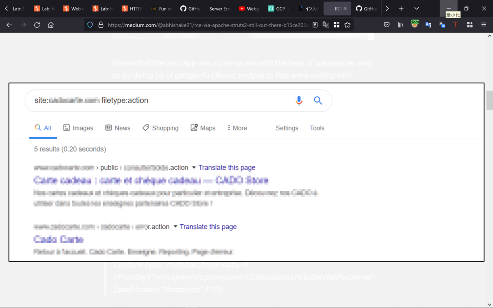Select the 'All' results tab
Image resolution: width=493 pixels, height=308 pixels.
point(43,128)
